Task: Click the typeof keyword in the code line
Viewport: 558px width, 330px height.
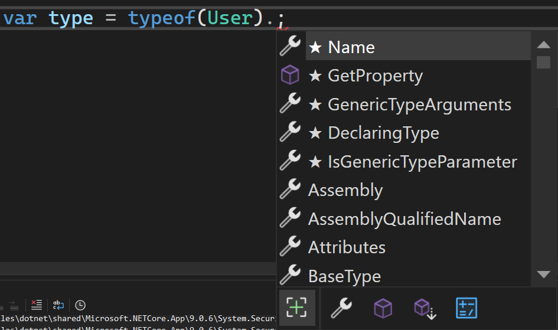Action: 162,18
